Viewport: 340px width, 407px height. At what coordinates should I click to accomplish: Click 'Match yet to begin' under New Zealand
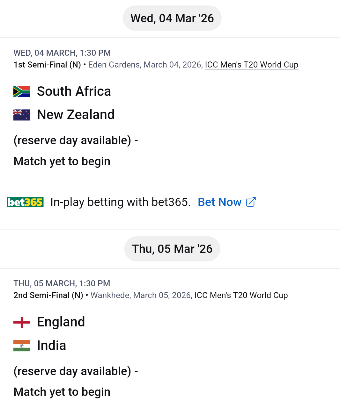(x=62, y=161)
